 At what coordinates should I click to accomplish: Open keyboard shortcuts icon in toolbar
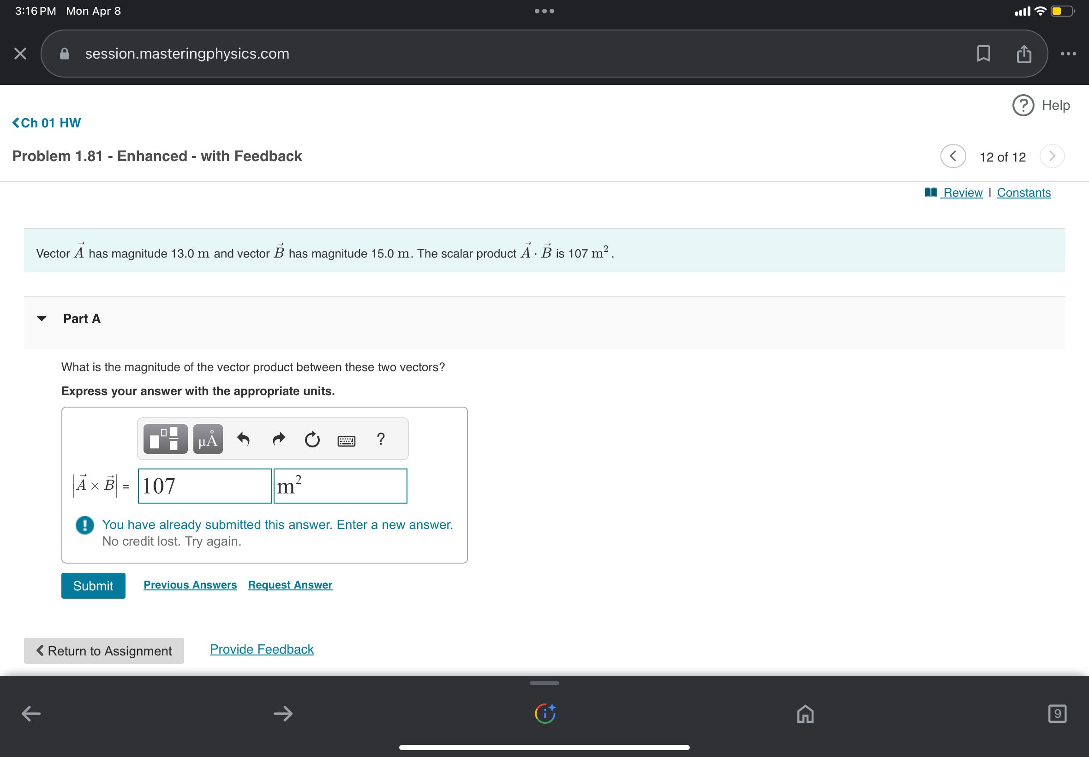tap(346, 441)
